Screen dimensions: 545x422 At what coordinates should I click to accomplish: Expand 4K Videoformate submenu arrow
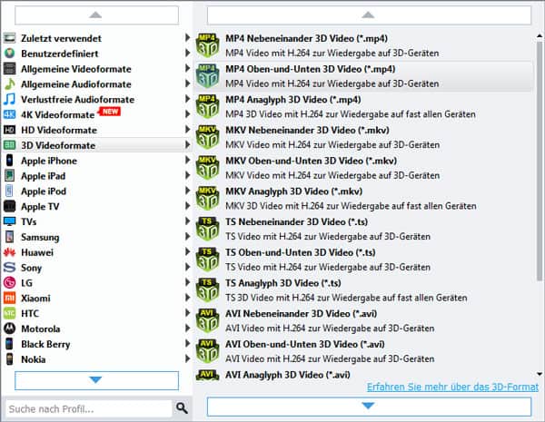[187, 114]
